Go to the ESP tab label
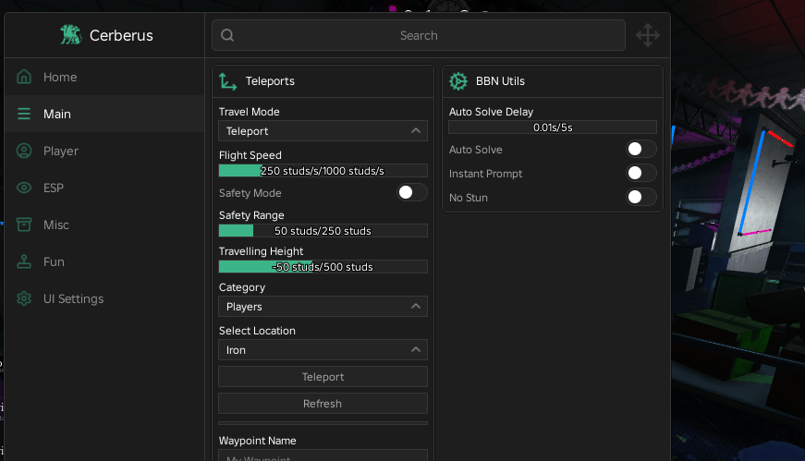805x461 pixels. point(54,188)
